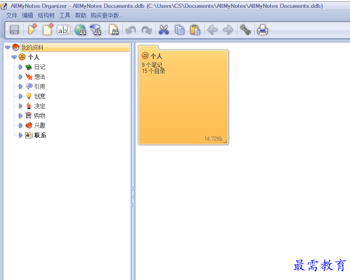350x280 pixels.
Task: Navigate back with left arrow
Action: [212, 30]
